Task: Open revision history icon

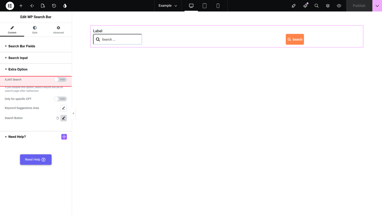Action: click(54, 6)
